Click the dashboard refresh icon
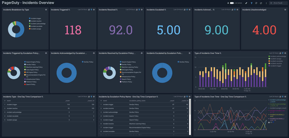 pos(261,3)
